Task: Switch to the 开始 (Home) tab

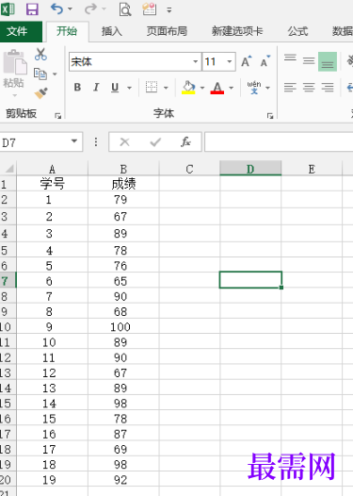Action: pyautogui.click(x=67, y=31)
